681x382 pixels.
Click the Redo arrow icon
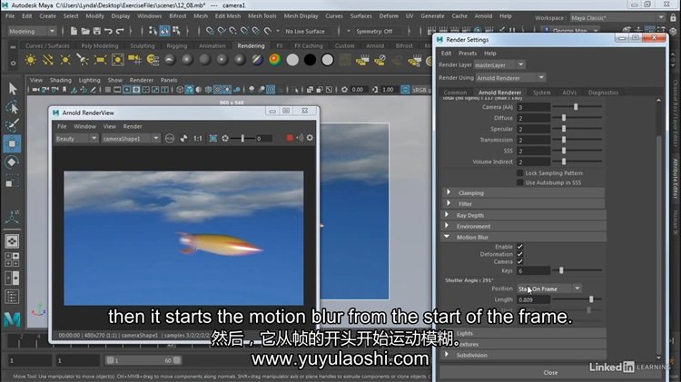click(x=120, y=31)
